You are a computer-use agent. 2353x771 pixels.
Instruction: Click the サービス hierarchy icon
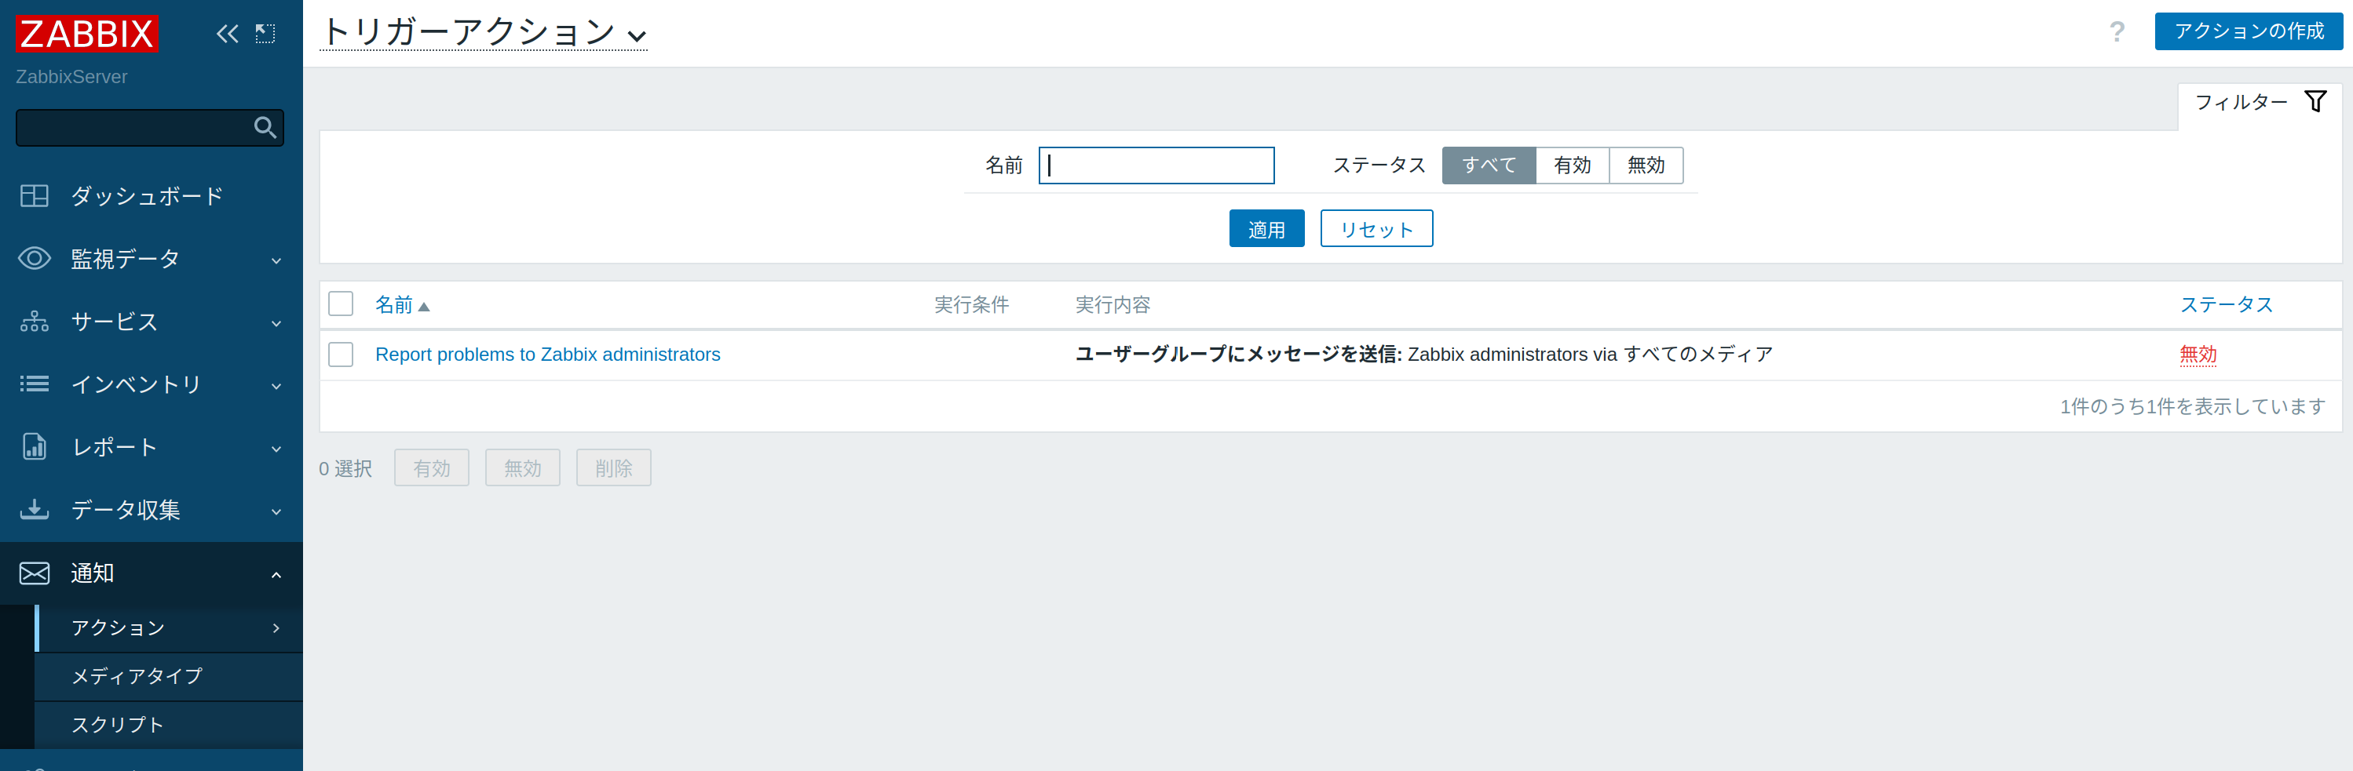tap(35, 321)
